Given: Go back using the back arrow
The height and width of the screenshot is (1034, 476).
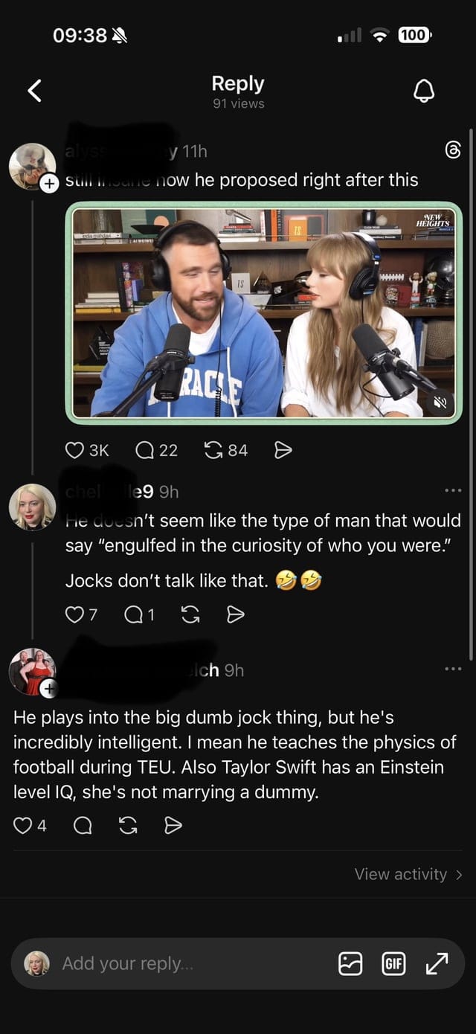Looking at the screenshot, I should tap(33, 89).
